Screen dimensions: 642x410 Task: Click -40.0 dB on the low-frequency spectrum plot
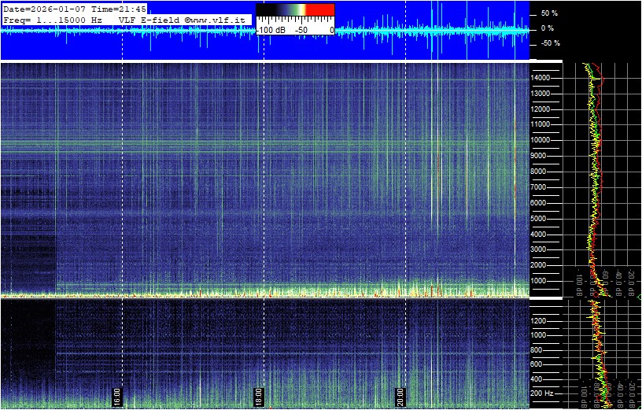click(618, 393)
